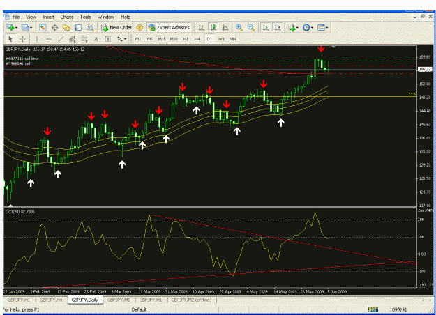Open the Charts menu
This screenshot has width=436, height=315.
[67, 17]
